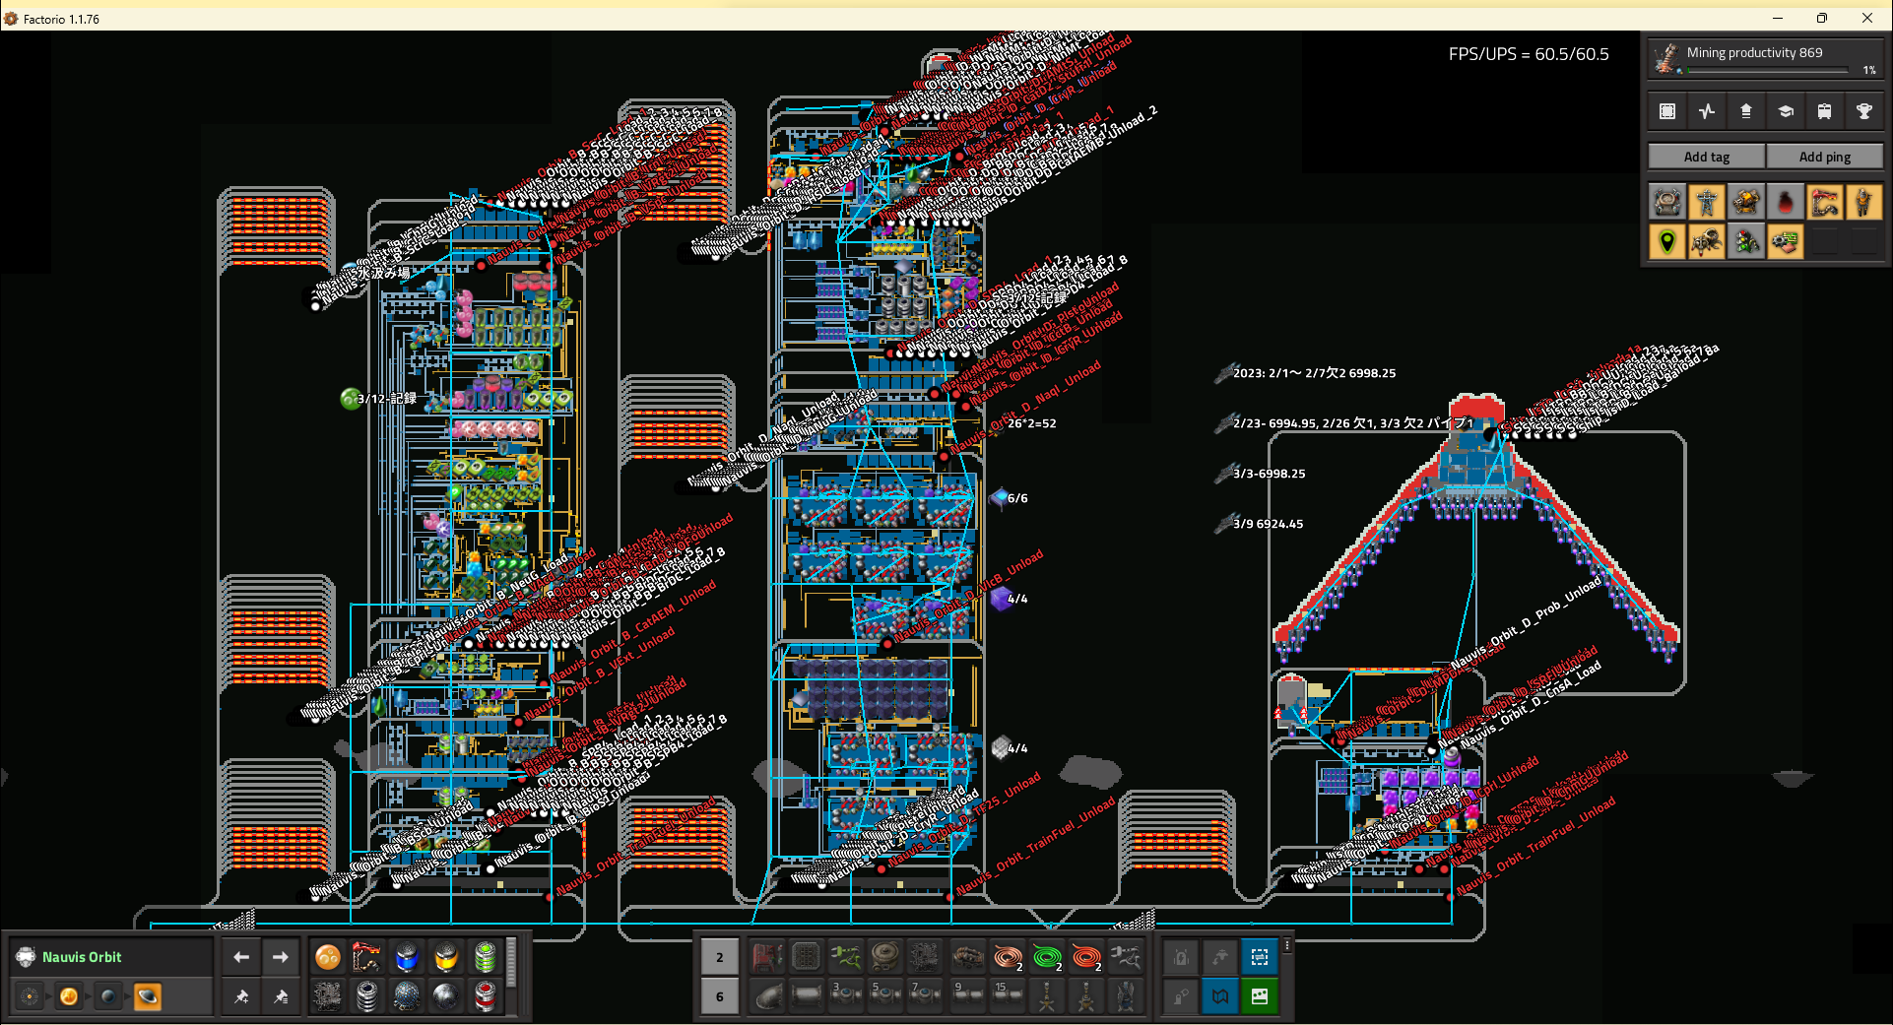
Task: Toggle electric network pole map overlay
Action: pyautogui.click(x=1706, y=202)
